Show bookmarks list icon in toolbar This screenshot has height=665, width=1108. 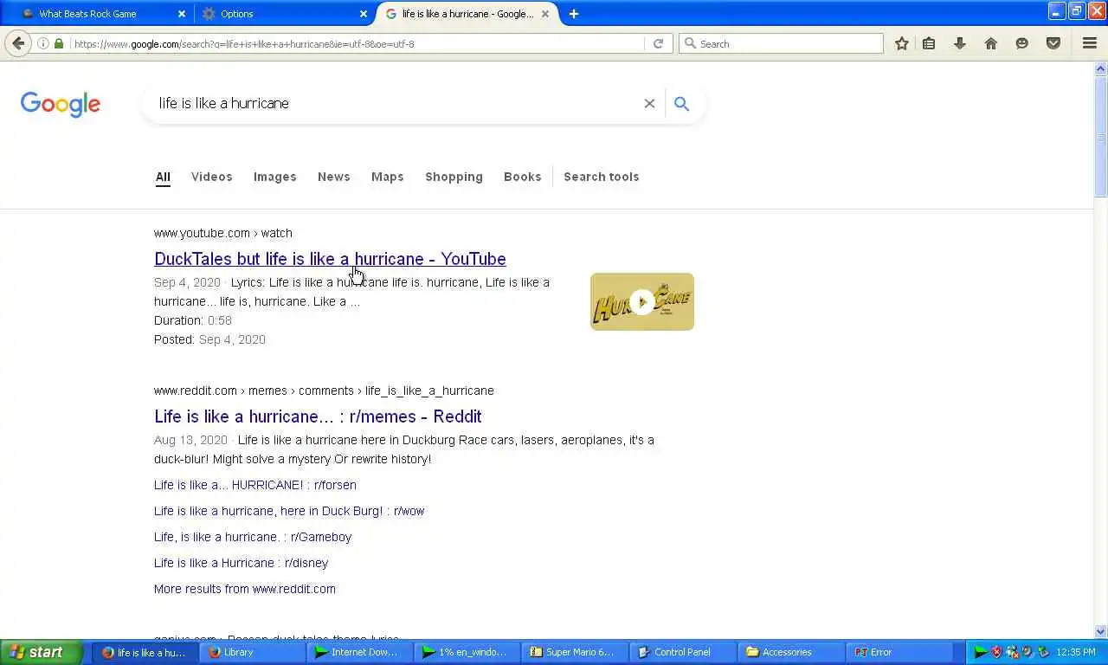click(929, 43)
